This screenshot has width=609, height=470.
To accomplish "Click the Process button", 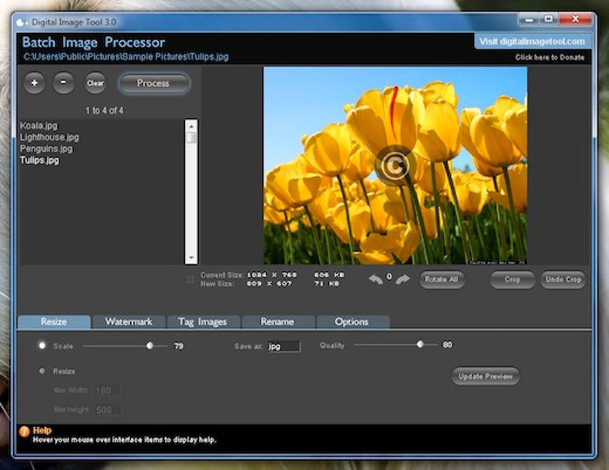I will (154, 83).
